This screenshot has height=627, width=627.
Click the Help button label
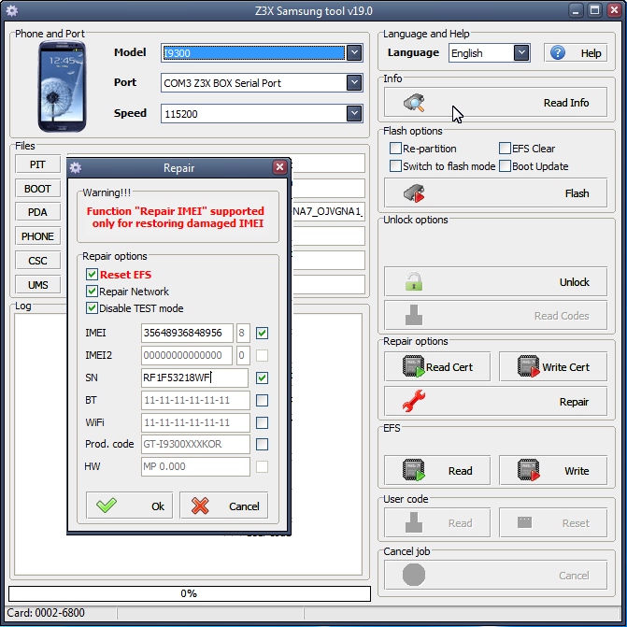click(591, 53)
